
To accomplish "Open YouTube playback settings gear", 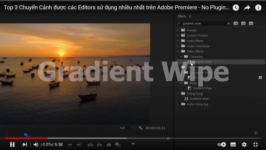I will pyautogui.click(x=244, y=144).
